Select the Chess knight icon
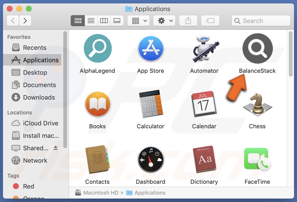The width and height of the screenshot is (297, 202). coord(258,104)
